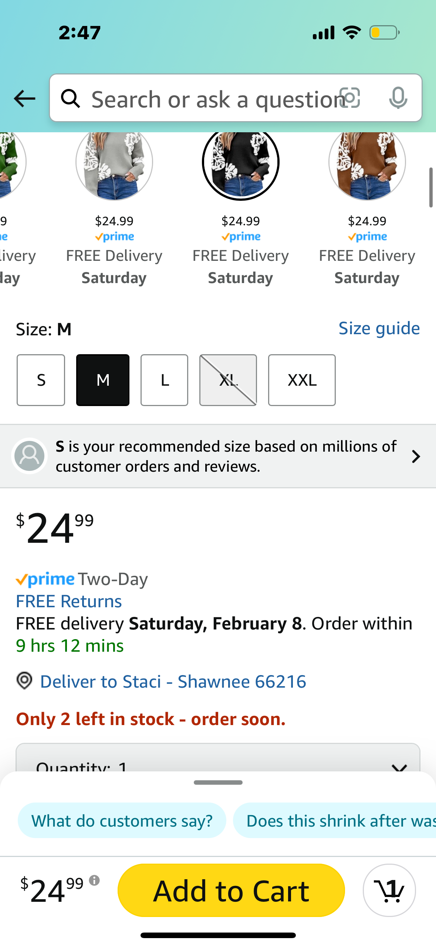The width and height of the screenshot is (436, 947).
Task: Tap 'What do customers say?' chip
Action: 122,821
